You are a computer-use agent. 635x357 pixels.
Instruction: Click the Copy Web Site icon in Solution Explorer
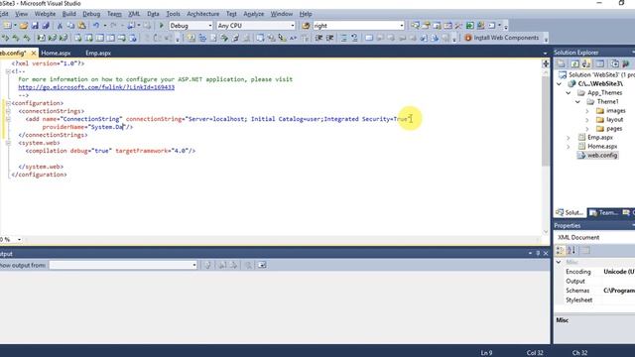coord(615,63)
